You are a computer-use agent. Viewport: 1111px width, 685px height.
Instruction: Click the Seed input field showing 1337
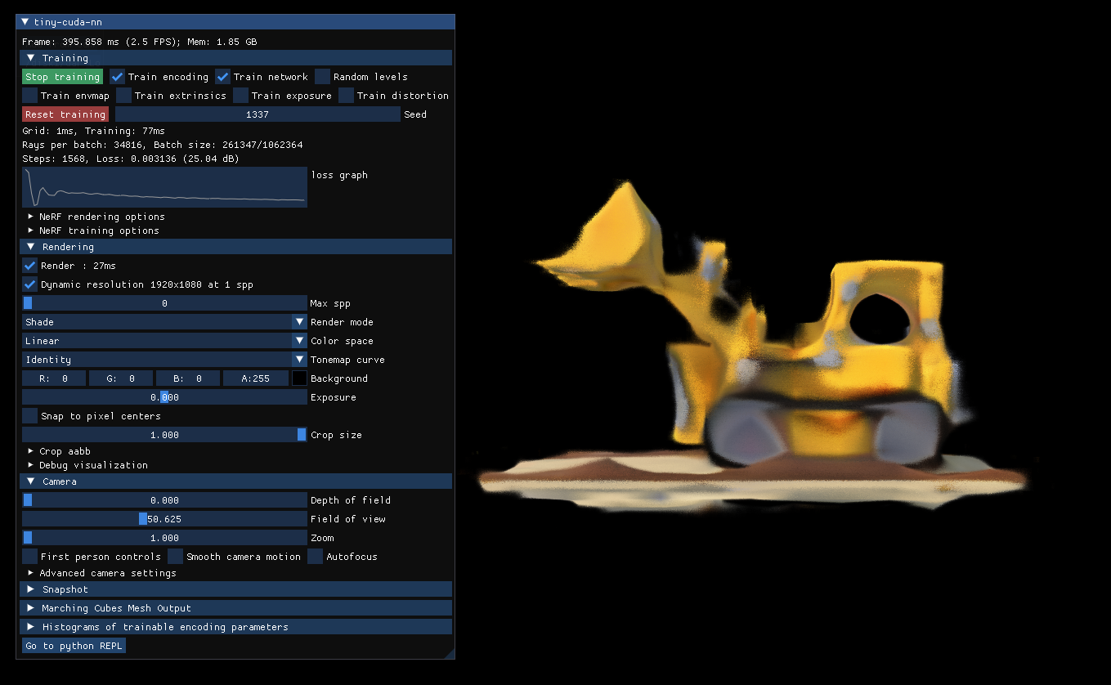(x=258, y=114)
